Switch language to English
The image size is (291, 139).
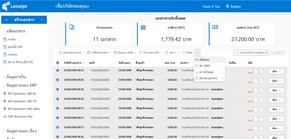[x=234, y=7]
